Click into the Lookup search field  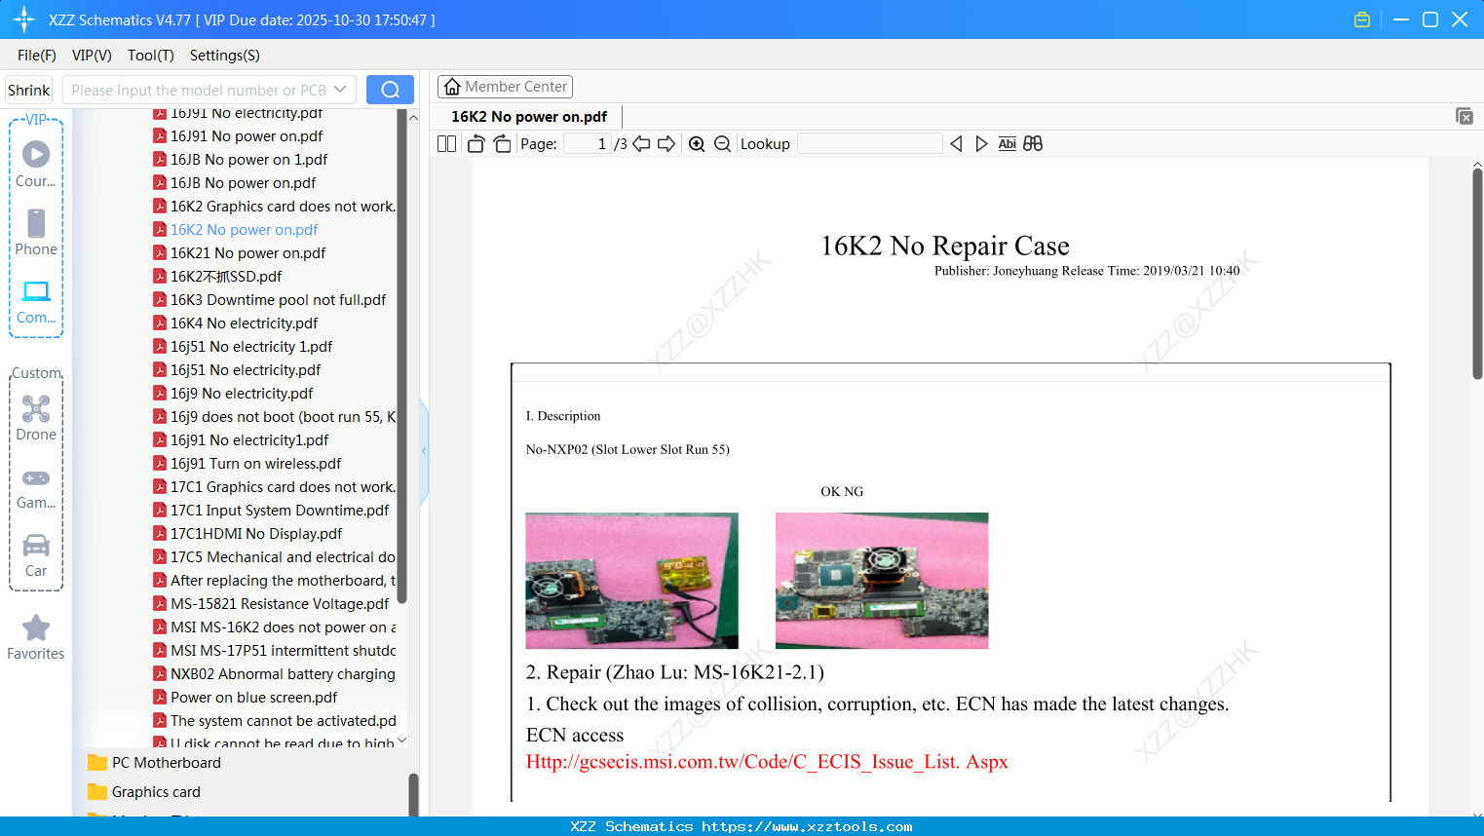tap(870, 144)
